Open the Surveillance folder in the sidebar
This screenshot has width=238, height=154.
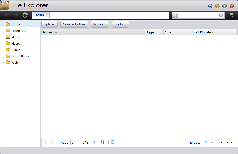20,56
